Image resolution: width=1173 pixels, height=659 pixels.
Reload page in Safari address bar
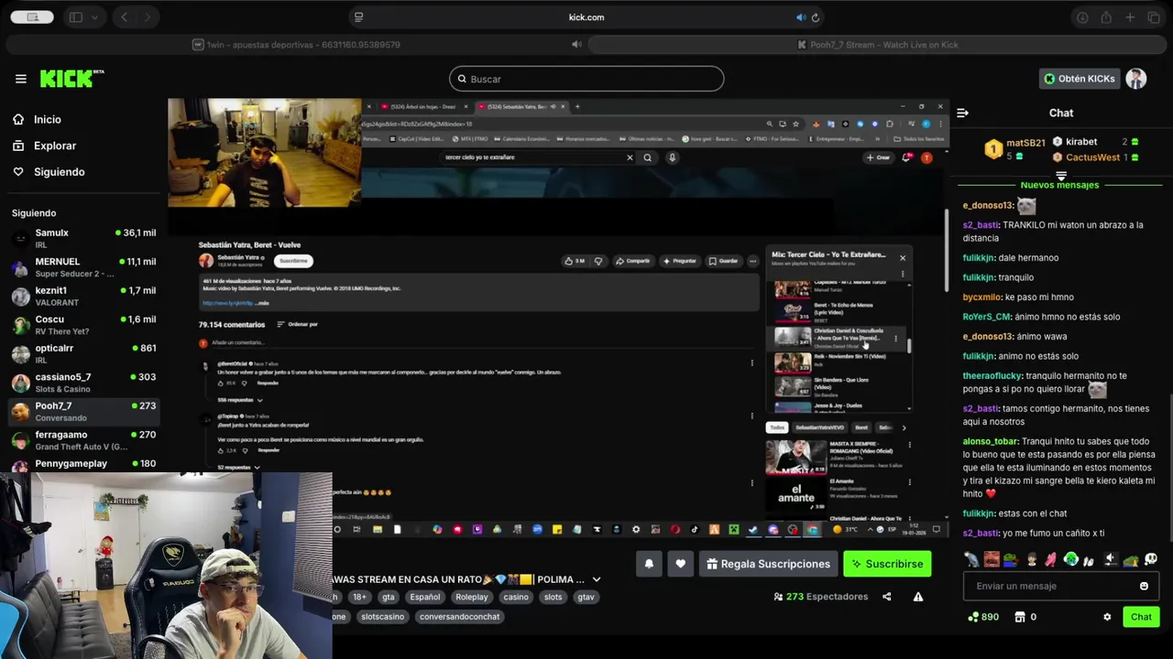[815, 17]
